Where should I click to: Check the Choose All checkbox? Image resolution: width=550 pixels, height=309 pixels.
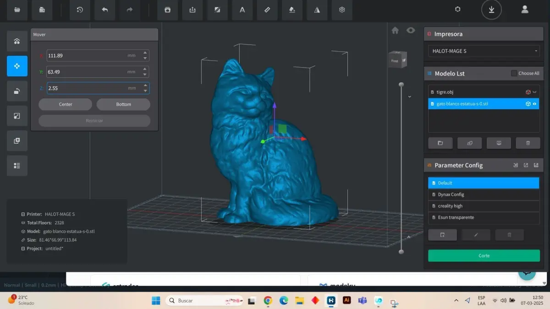514,73
